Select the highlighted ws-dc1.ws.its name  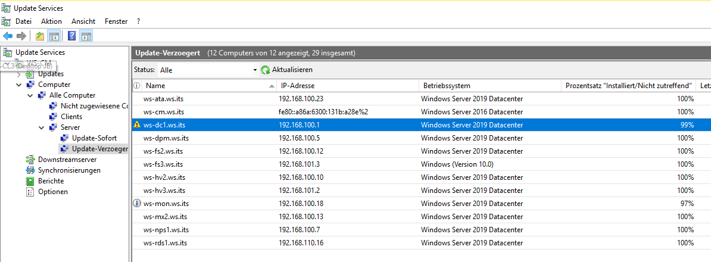pyautogui.click(x=164, y=125)
